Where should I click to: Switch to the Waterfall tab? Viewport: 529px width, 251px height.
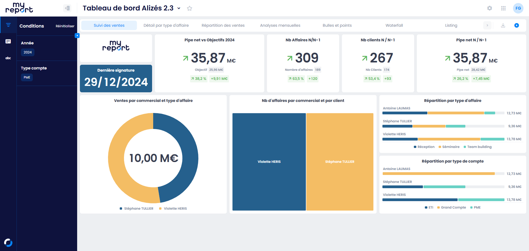(x=394, y=25)
